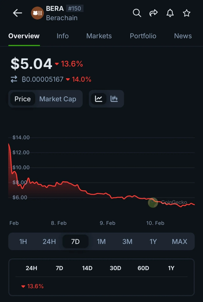Choose the 1M chart range
The image size is (203, 302).
101,241
